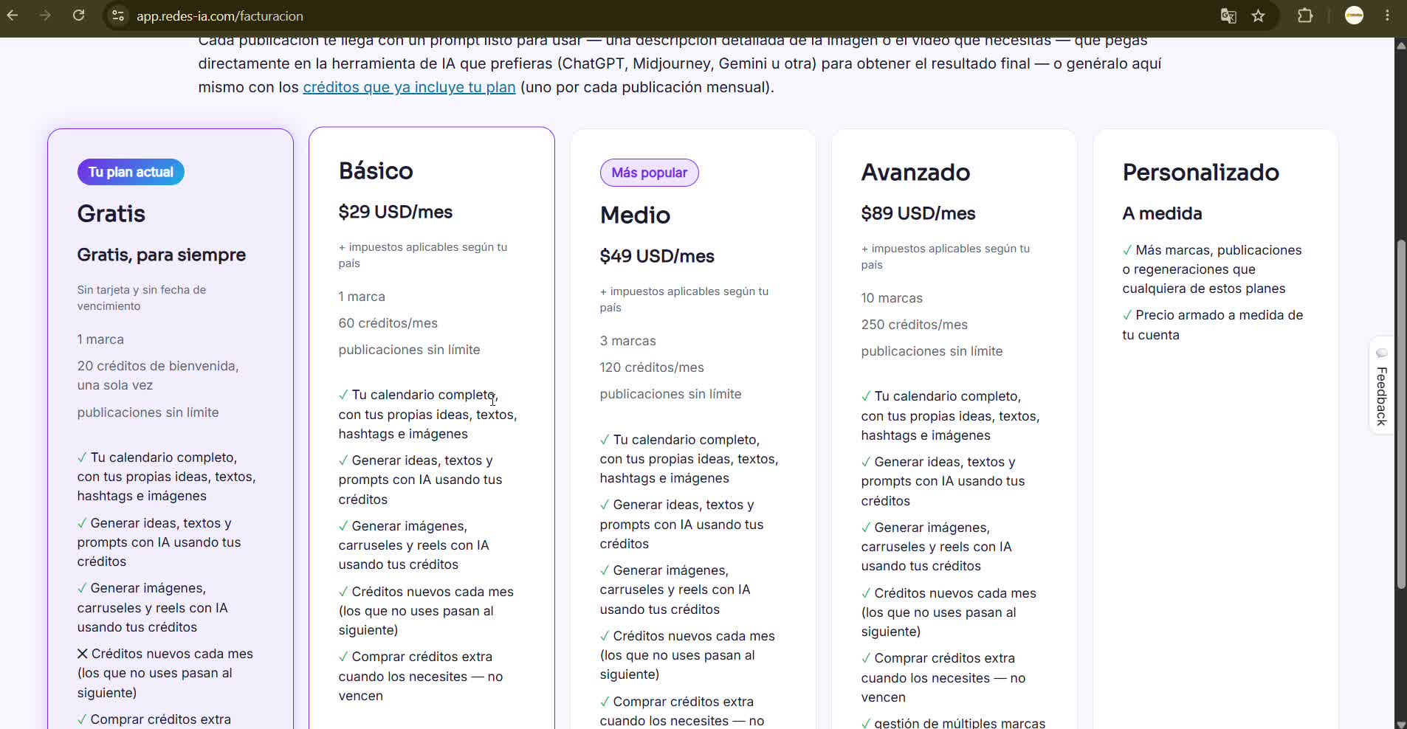
Task: Click 250 créditos/mes in Avanzado plan
Action: (914, 325)
